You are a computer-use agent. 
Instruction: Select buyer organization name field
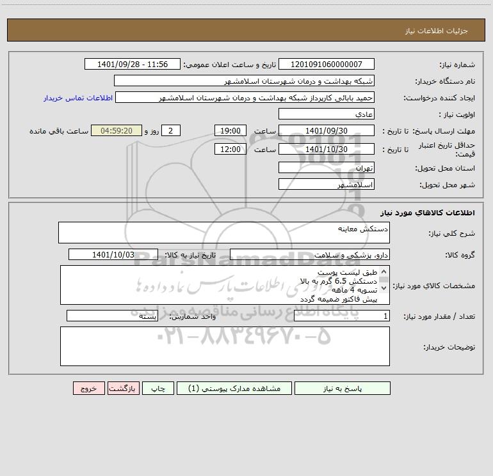(244, 81)
